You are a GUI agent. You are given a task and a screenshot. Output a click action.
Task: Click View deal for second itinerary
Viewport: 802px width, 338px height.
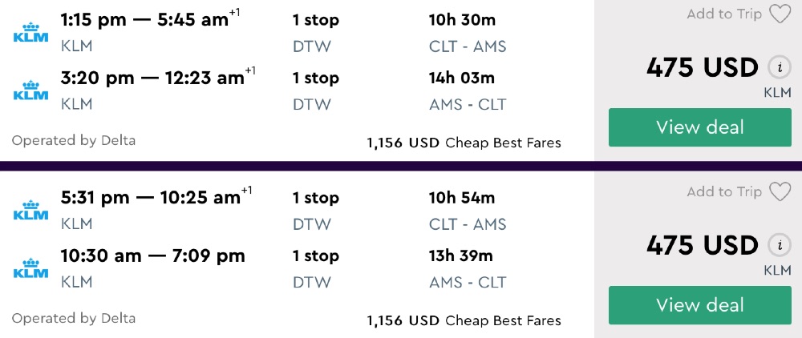700,305
